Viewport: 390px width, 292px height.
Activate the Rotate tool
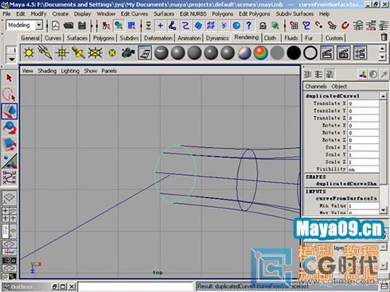click(x=10, y=128)
